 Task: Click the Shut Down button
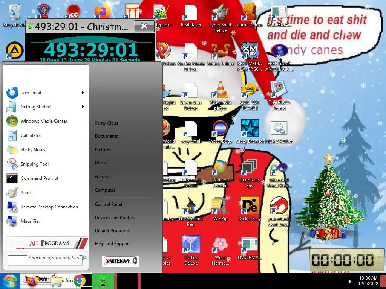(118, 261)
